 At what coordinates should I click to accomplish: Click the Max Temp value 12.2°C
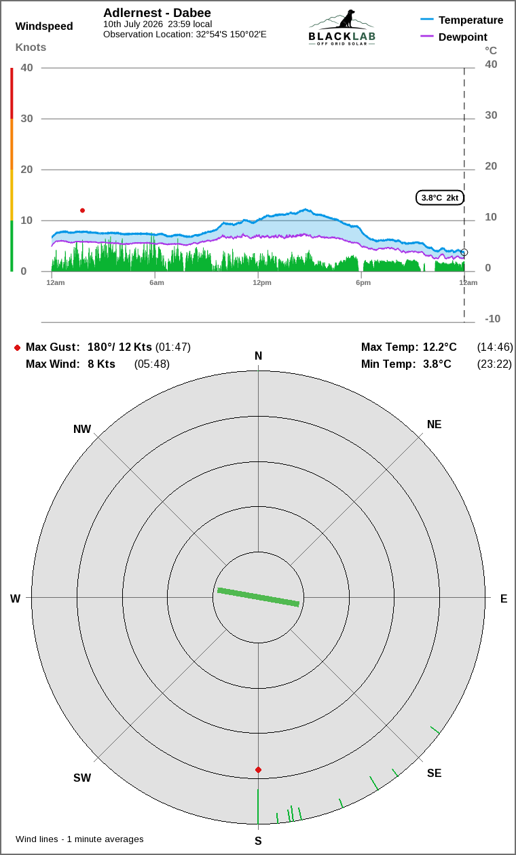[440, 347]
